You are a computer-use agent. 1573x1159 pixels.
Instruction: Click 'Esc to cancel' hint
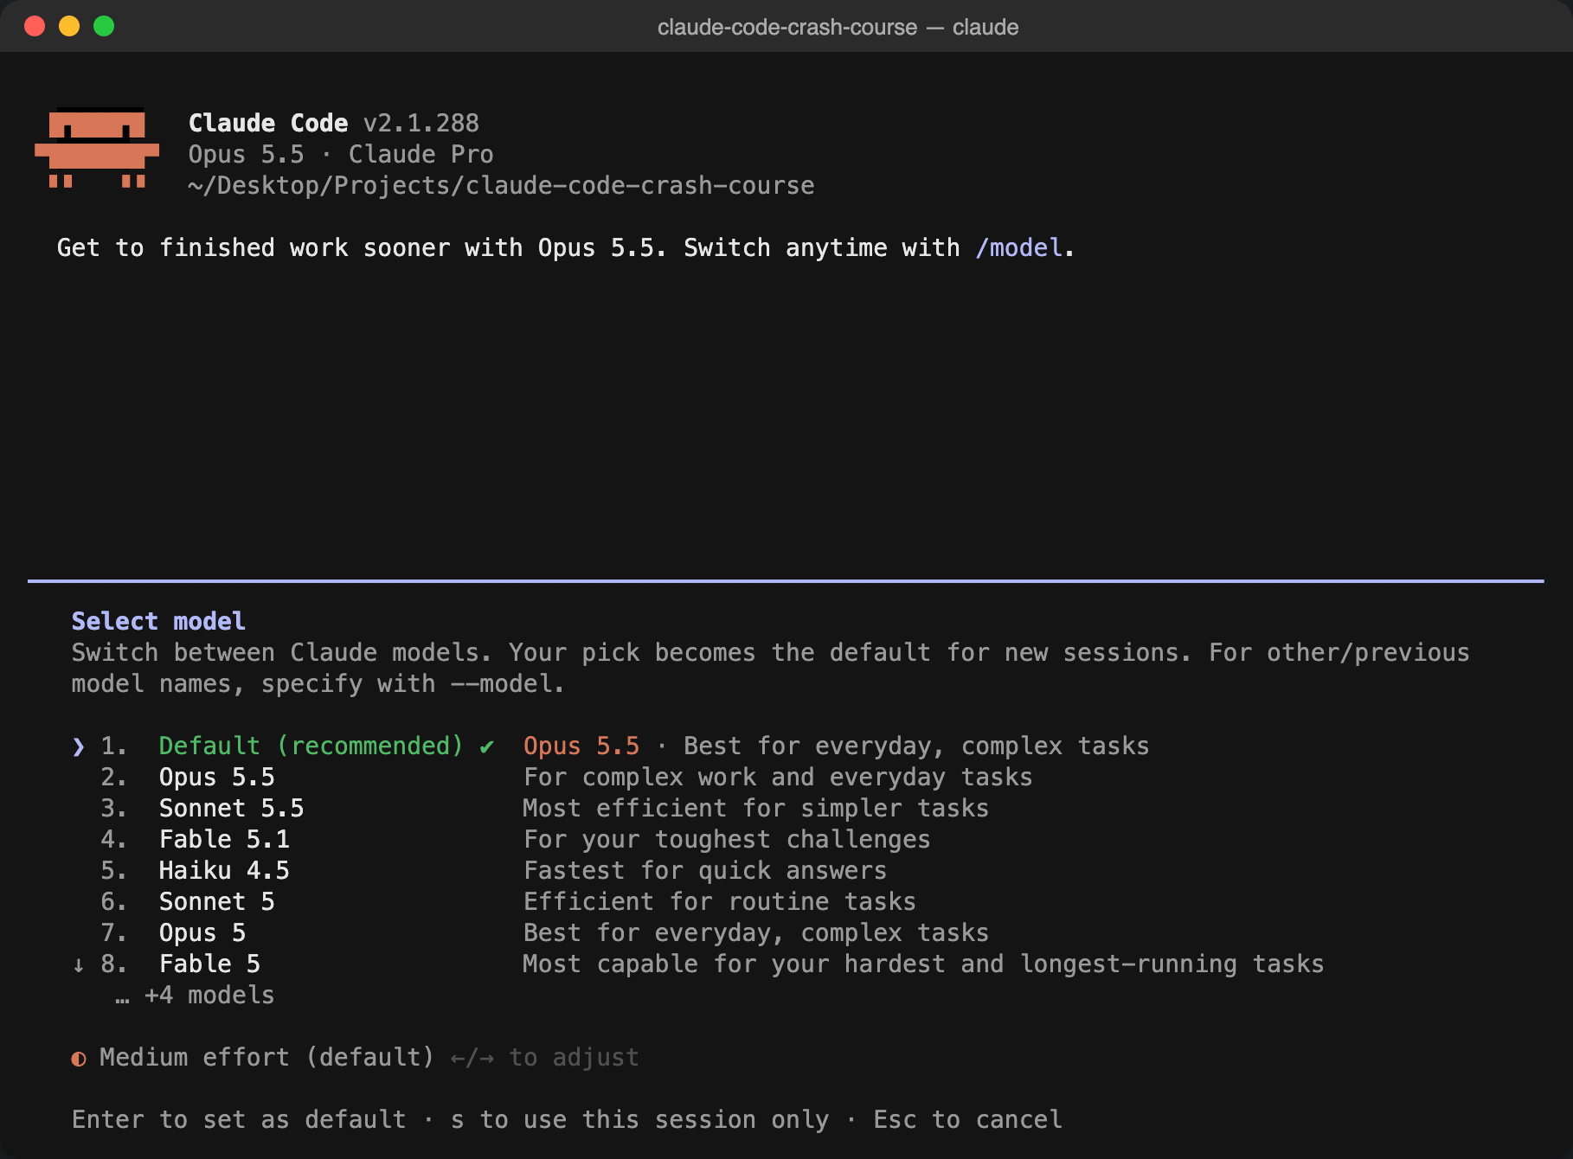click(967, 1119)
